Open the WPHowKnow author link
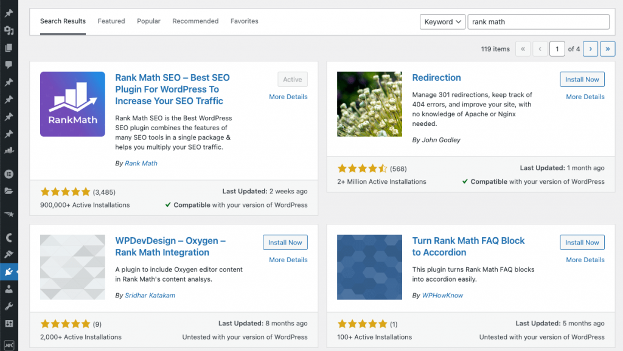 click(x=442, y=296)
